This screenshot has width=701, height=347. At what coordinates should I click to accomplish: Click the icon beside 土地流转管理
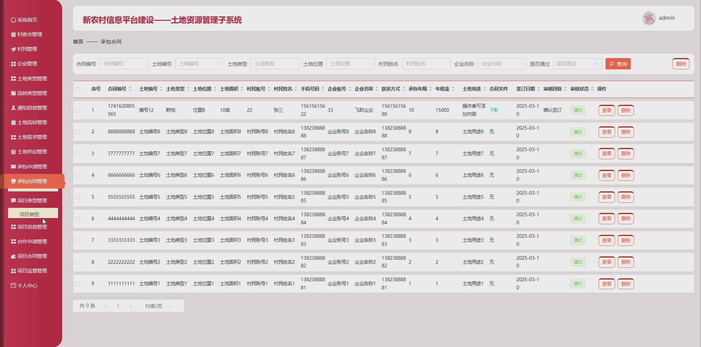(x=14, y=122)
